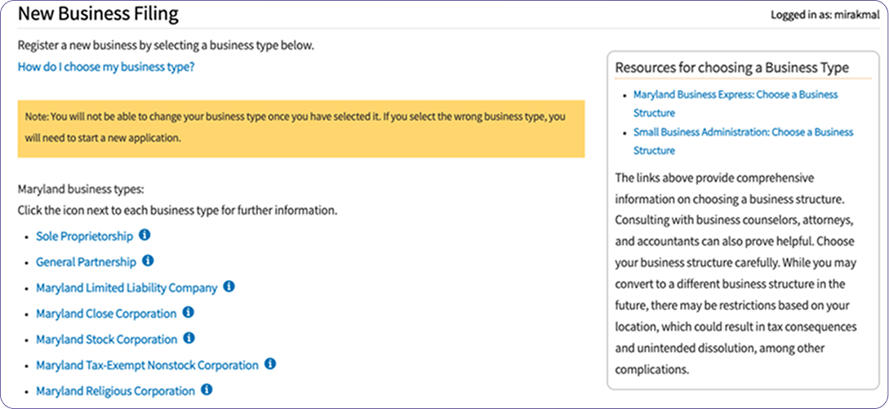Image resolution: width=889 pixels, height=409 pixels.
Task: Visit Maryland Business Express business structure link
Action: tap(736, 103)
